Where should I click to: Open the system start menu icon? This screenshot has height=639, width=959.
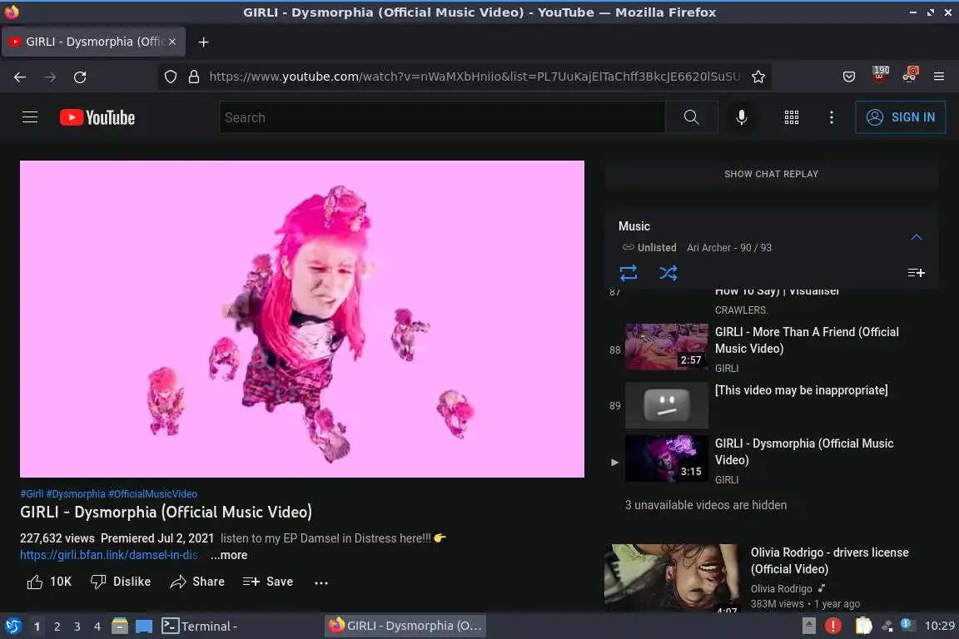[x=13, y=627]
